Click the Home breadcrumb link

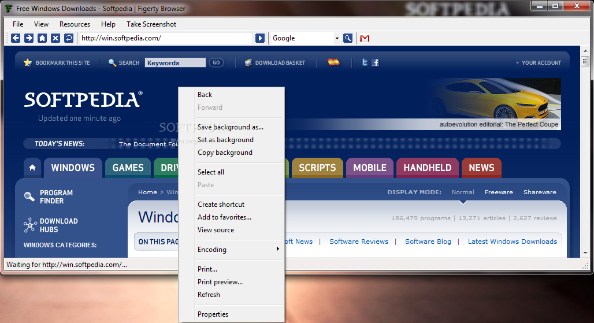pyautogui.click(x=147, y=192)
